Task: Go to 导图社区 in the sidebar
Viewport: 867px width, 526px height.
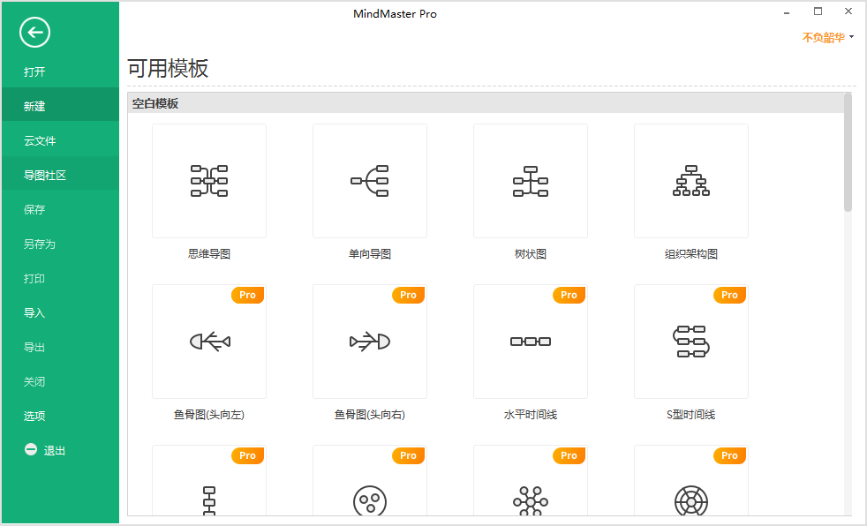Action: click(x=60, y=175)
